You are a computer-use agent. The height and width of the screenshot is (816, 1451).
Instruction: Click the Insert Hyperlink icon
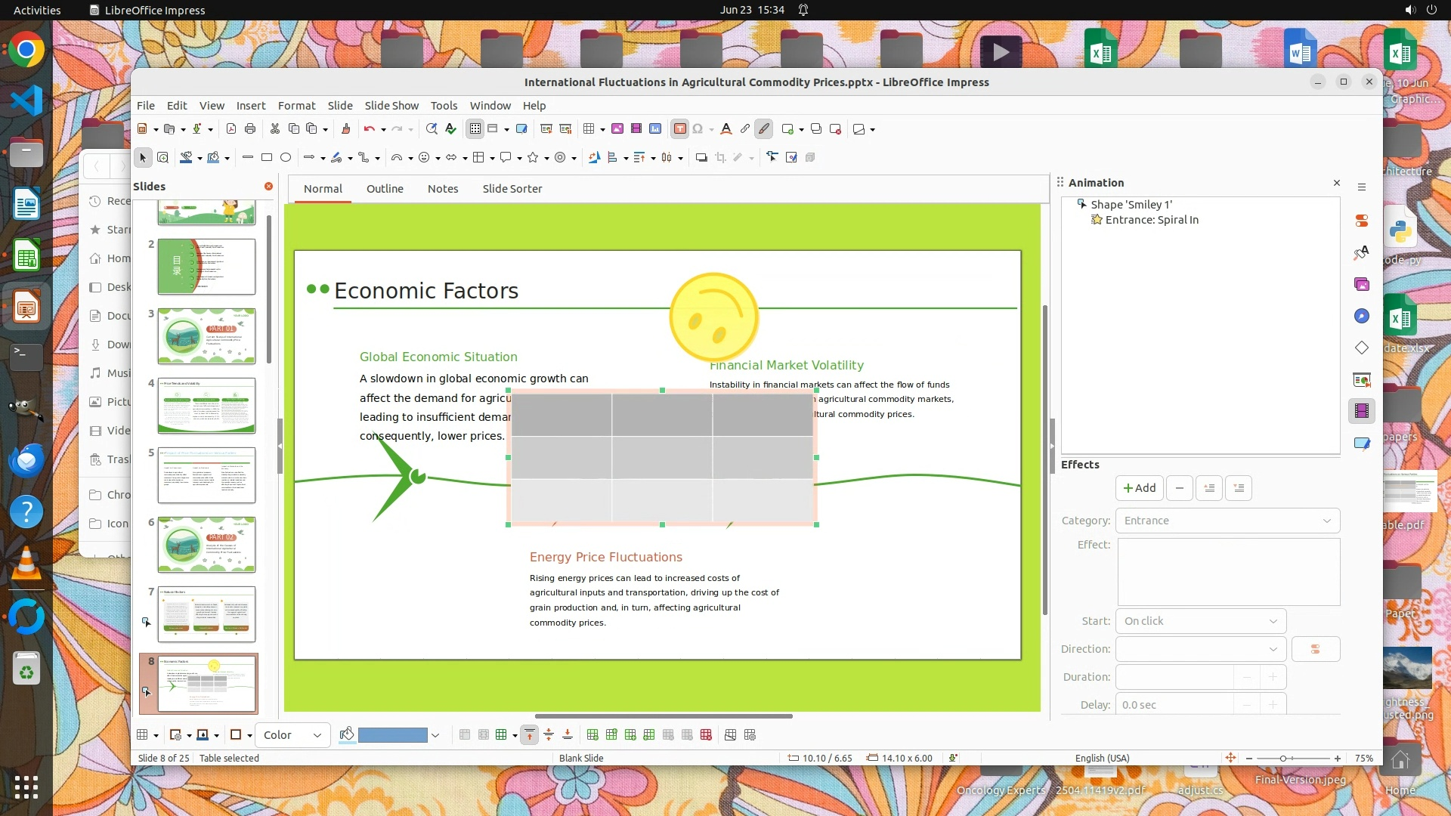[745, 129]
